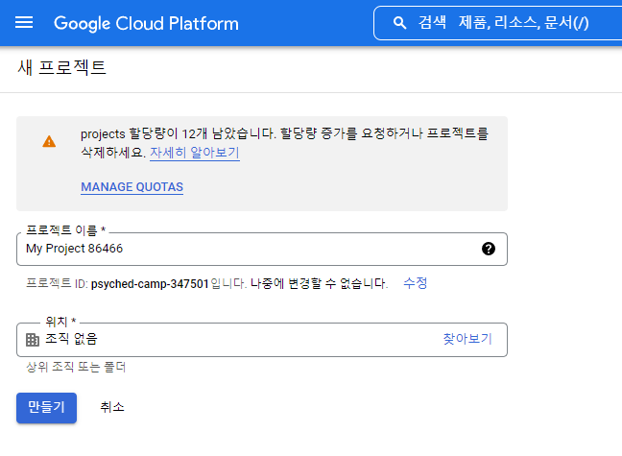
Task: Click the orange quota warning icon
Action: tap(49, 141)
